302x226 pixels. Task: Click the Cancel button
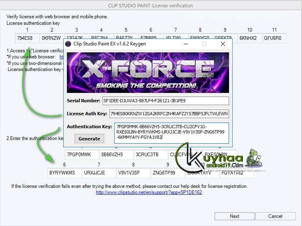(275, 216)
